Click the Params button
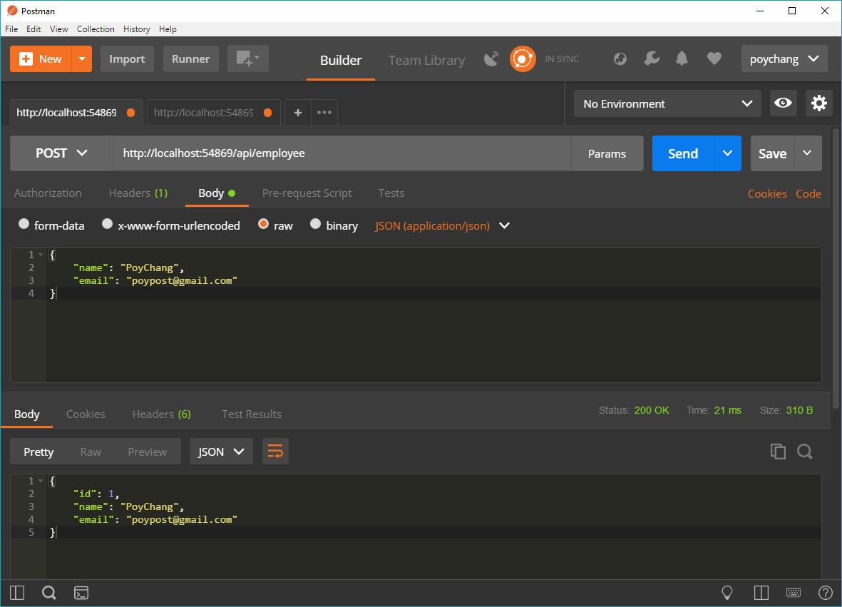The image size is (842, 607). point(607,153)
